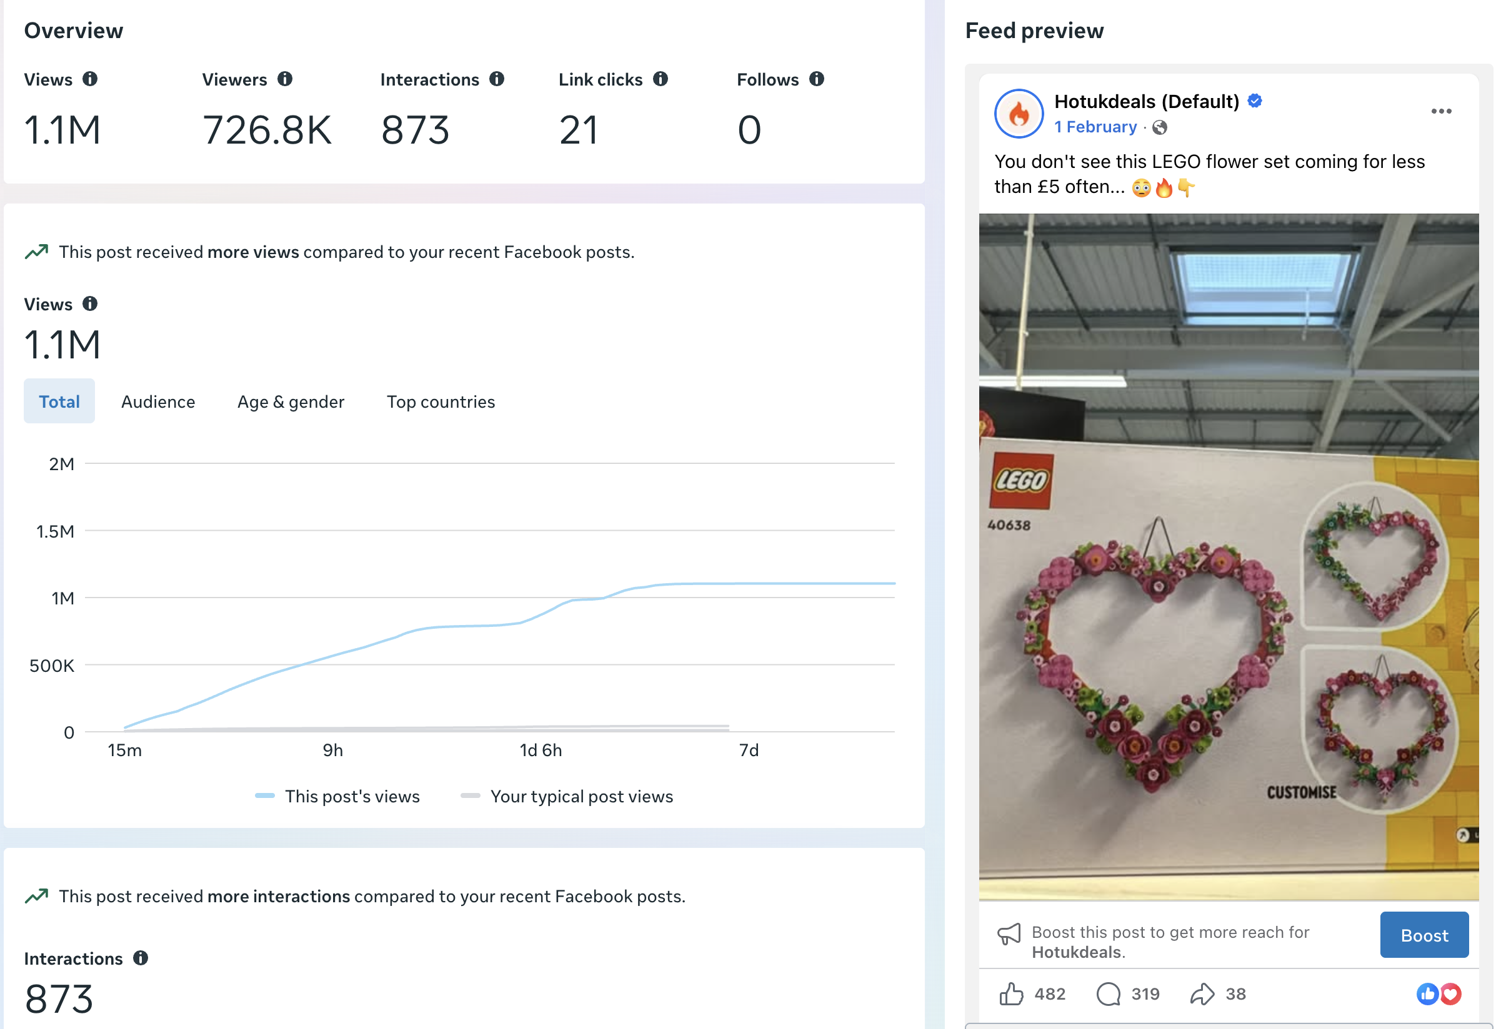Click the info icon beside Viewers
The width and height of the screenshot is (1501, 1029).
285,79
